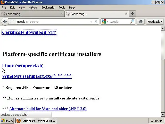Viewport: 165px width, 124px height.
Task: Restore down the Firefox window
Action: (158, 2)
